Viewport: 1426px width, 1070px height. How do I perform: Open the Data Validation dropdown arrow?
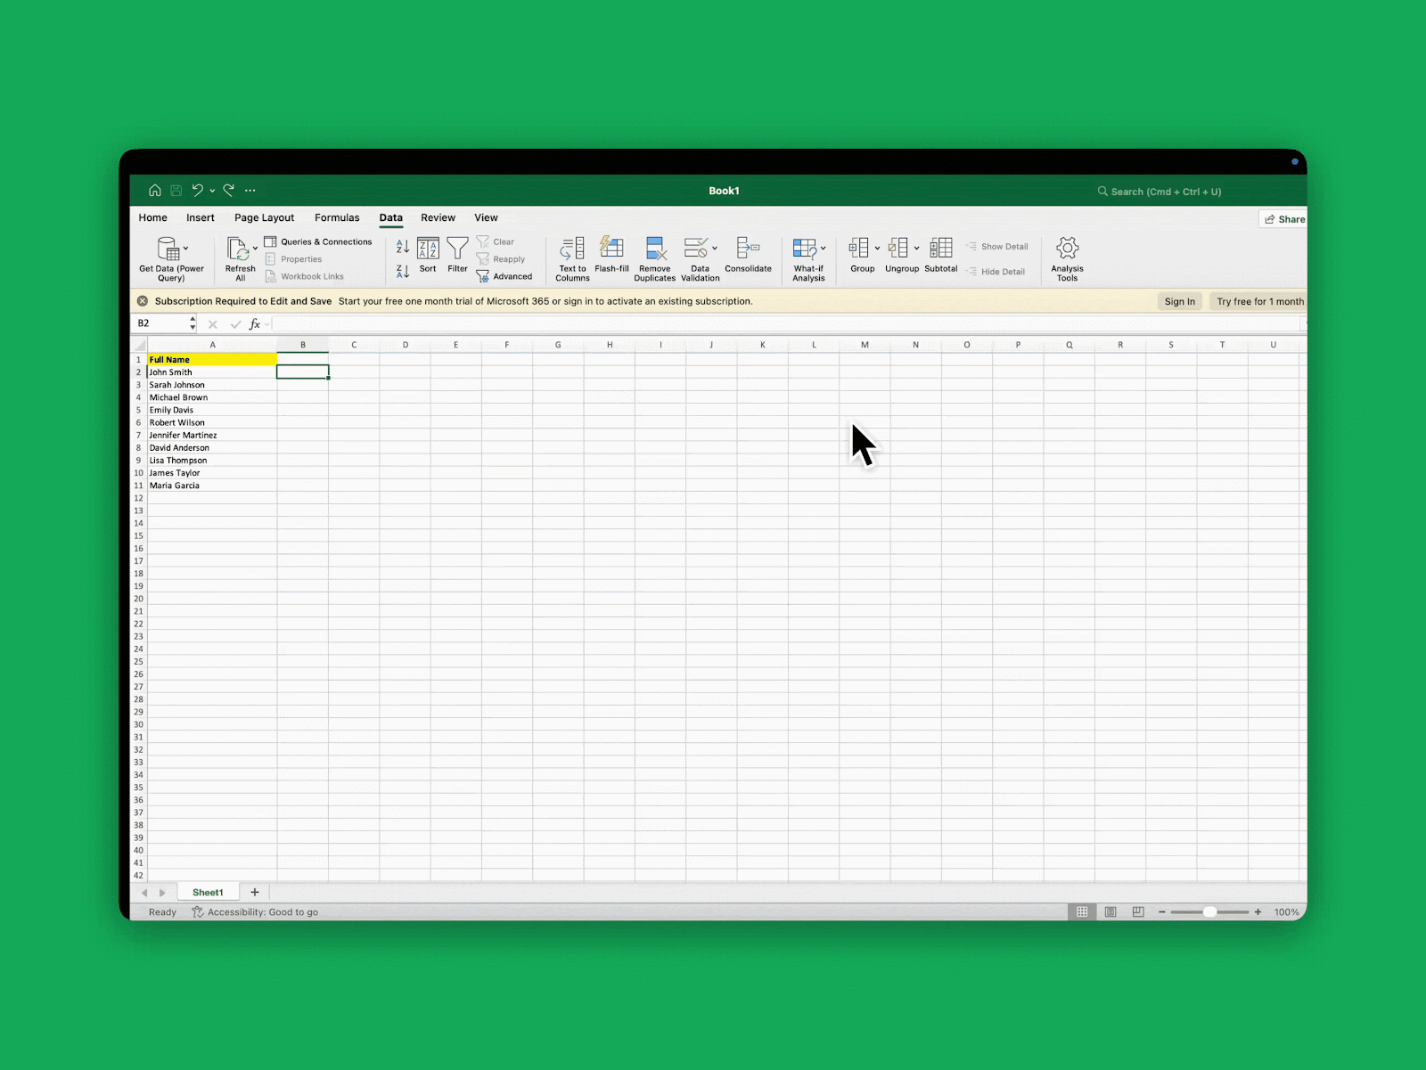[713, 246]
